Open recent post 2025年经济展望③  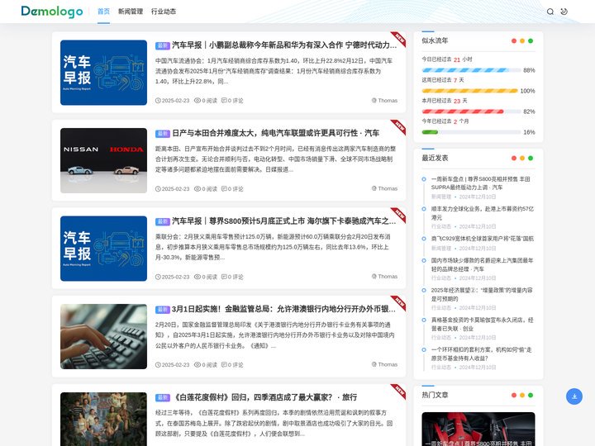[x=482, y=294]
